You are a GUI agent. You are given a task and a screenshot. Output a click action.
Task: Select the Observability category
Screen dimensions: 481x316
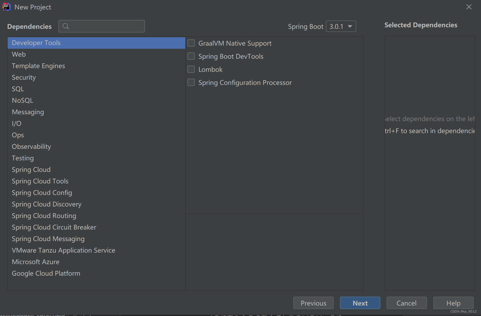pos(96,146)
